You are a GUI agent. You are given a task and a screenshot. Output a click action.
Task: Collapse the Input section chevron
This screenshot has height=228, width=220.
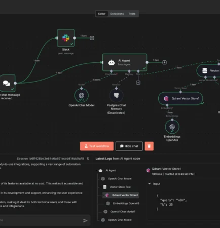150,183
